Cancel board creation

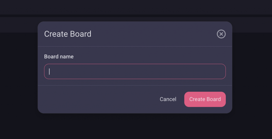[x=168, y=99]
